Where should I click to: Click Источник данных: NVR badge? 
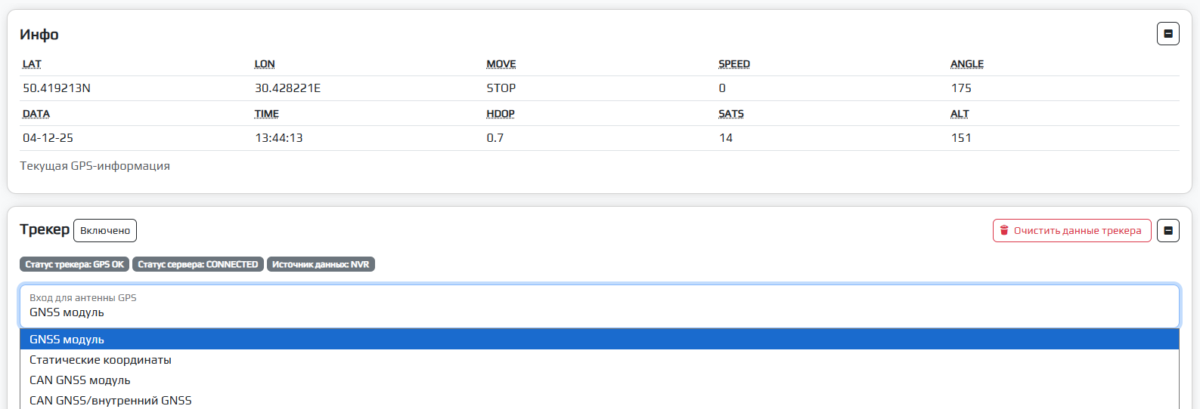point(321,264)
